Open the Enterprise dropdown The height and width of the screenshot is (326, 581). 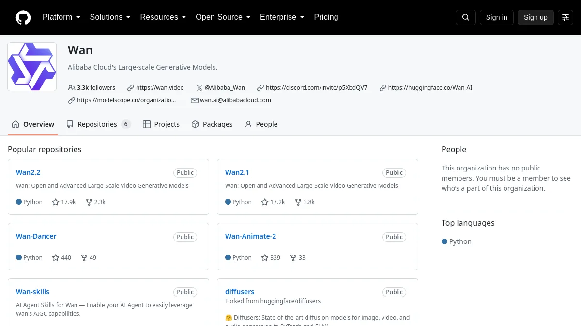coord(282,17)
